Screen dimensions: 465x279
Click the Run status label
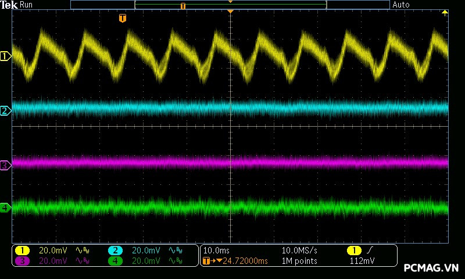pyautogui.click(x=27, y=5)
